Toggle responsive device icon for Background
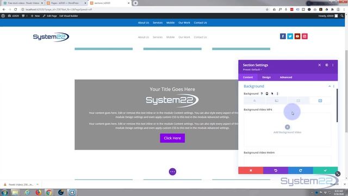 (x=267, y=94)
